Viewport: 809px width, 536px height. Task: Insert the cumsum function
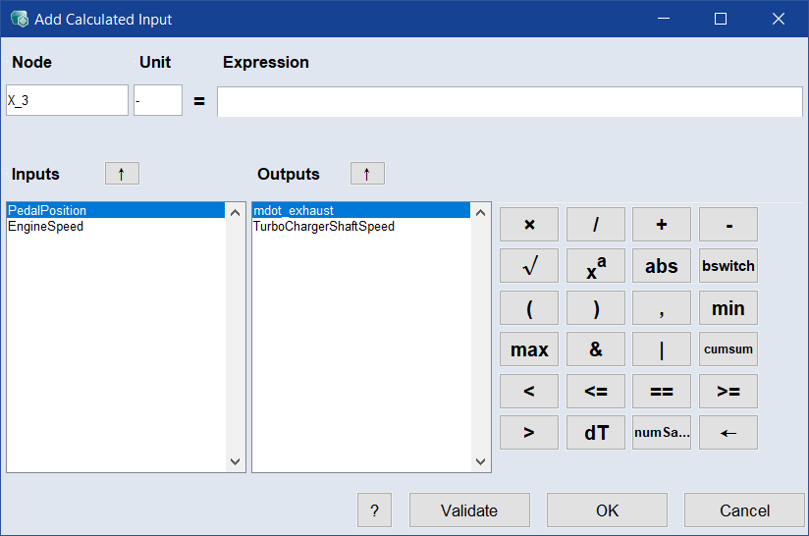coord(728,348)
